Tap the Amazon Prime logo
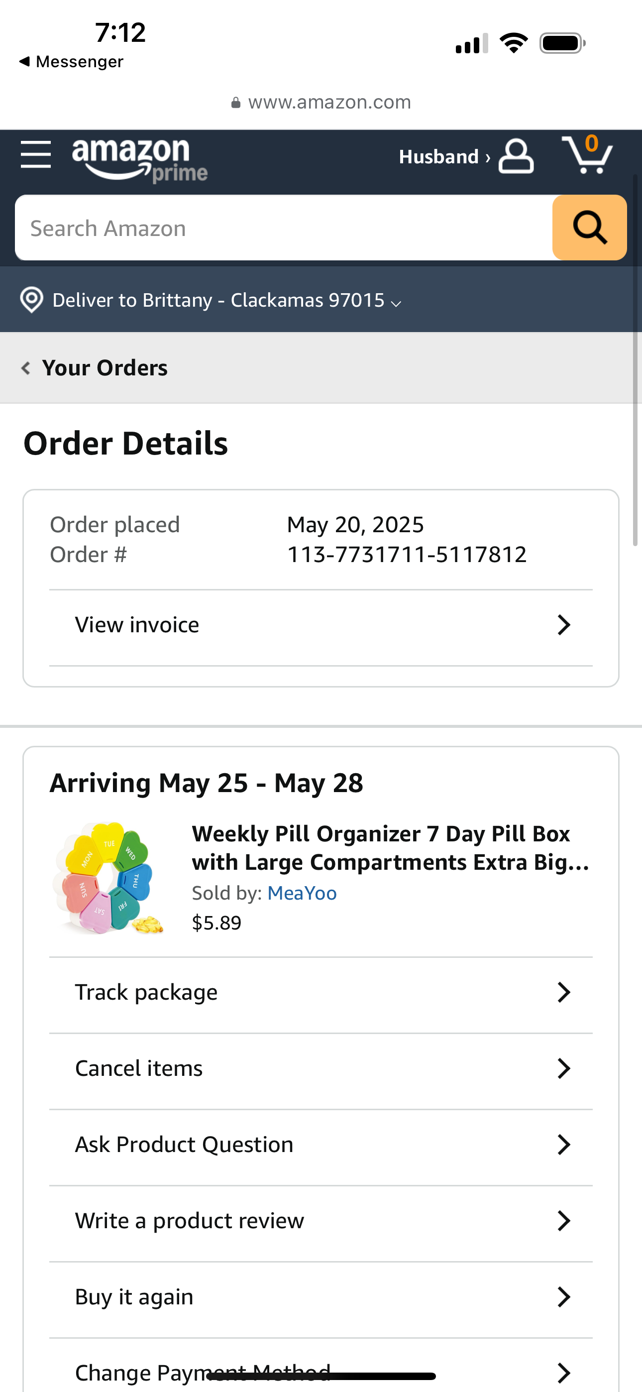The image size is (642, 1392). pos(139,159)
